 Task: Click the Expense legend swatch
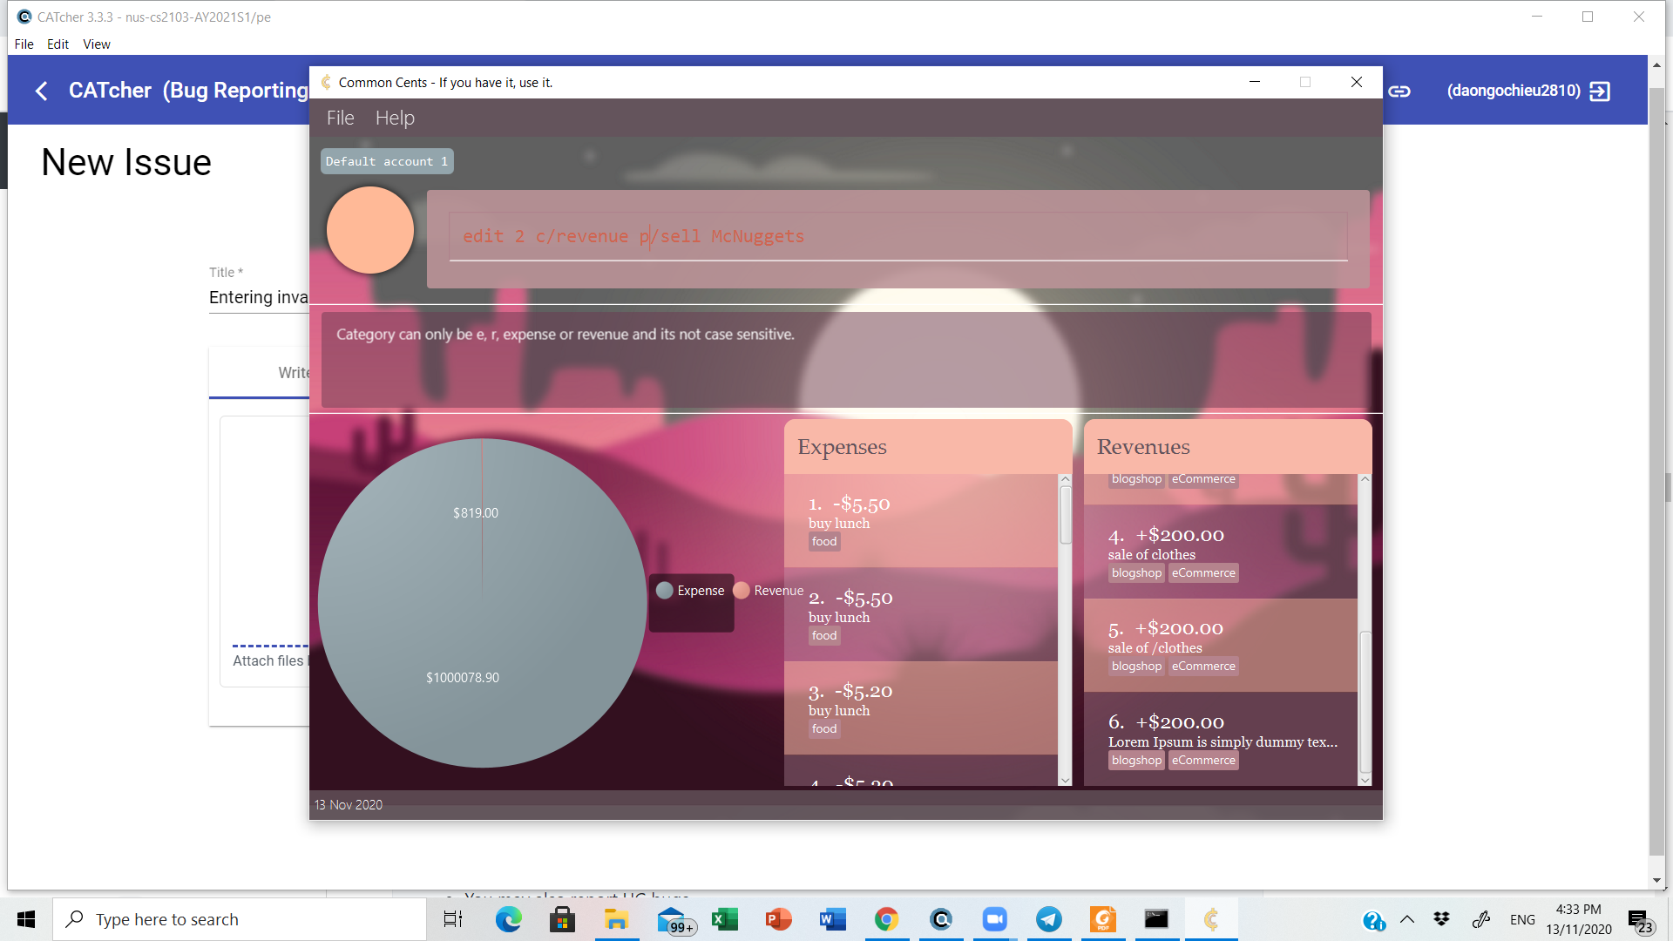[x=664, y=591]
